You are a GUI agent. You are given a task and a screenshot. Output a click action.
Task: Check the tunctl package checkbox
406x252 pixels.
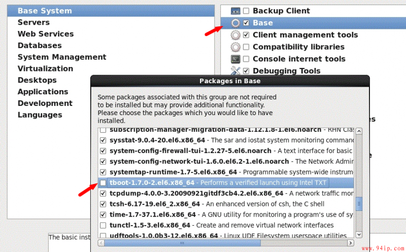pyautogui.click(x=103, y=225)
